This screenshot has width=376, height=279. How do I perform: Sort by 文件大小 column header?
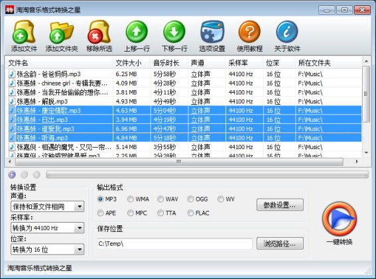[x=131, y=63]
